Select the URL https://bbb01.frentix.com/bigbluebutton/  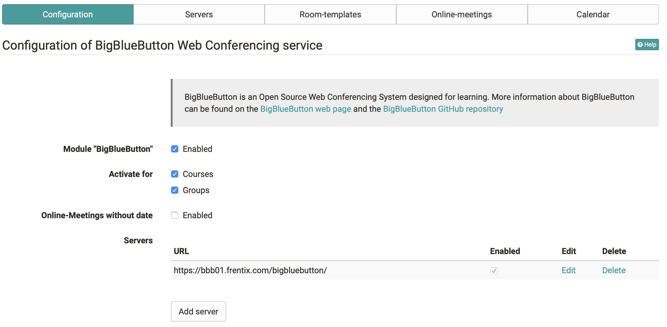coord(250,270)
